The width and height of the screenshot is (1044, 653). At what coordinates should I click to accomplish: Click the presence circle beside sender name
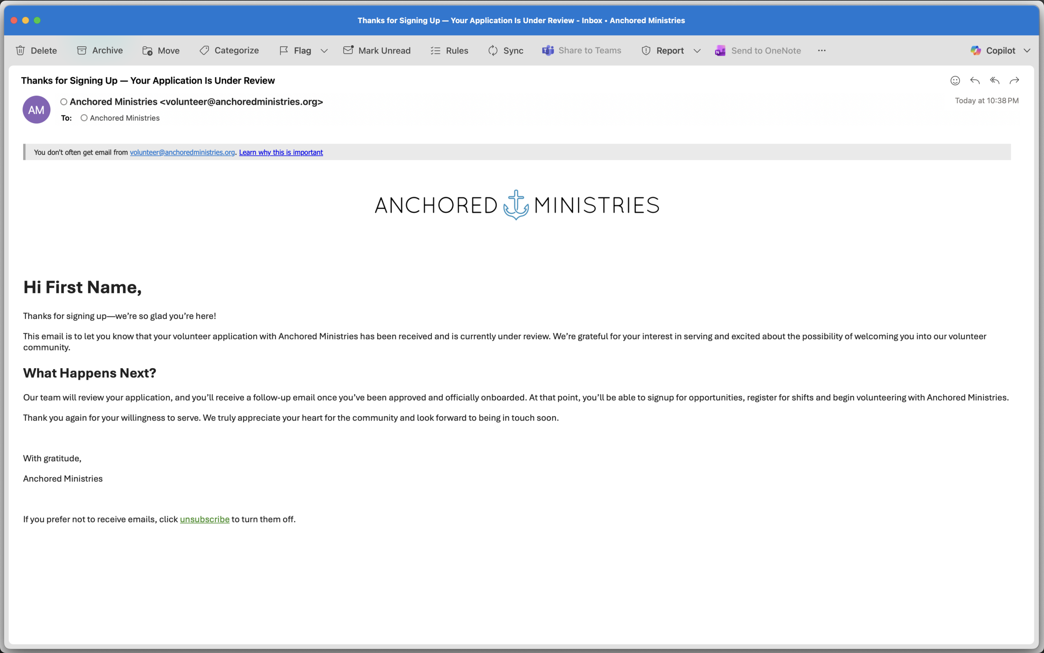(64, 102)
